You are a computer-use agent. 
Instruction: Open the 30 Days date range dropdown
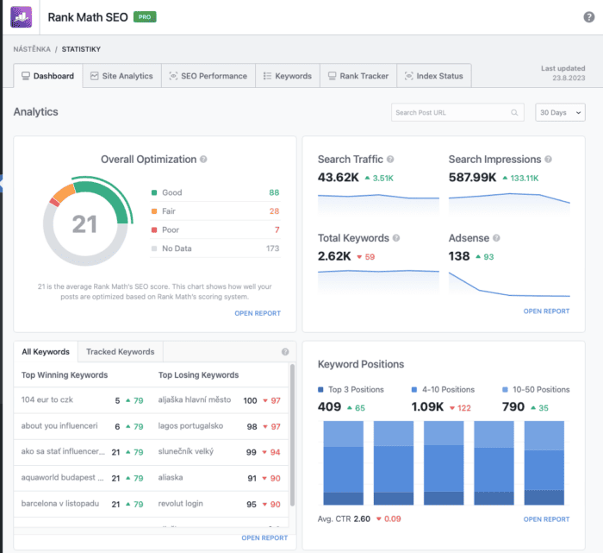pos(559,112)
